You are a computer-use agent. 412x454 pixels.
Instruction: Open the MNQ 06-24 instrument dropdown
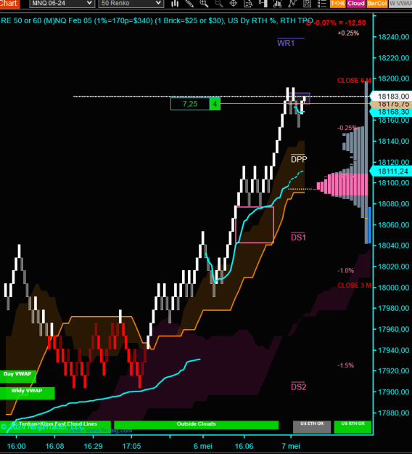coord(62,4)
